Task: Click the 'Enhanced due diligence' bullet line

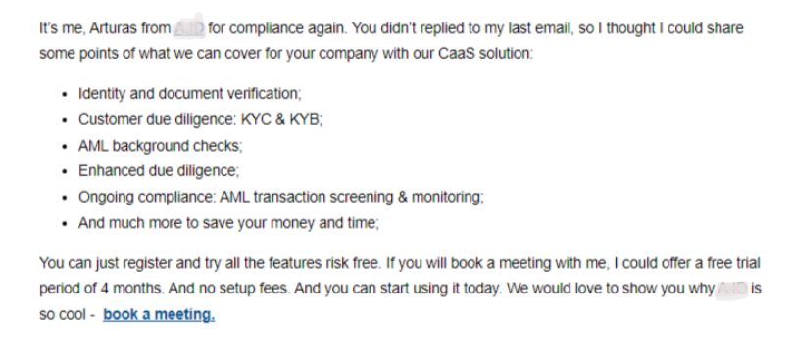Action: coord(159,171)
